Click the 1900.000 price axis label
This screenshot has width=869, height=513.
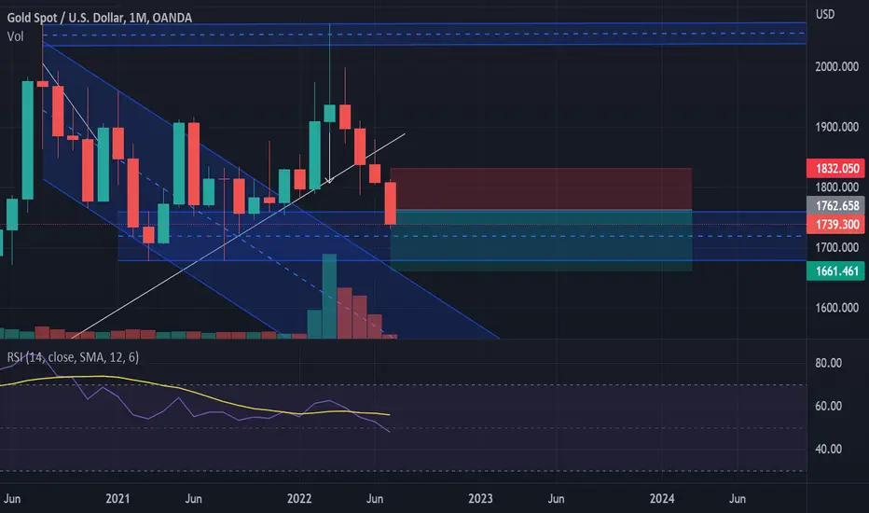(x=837, y=127)
